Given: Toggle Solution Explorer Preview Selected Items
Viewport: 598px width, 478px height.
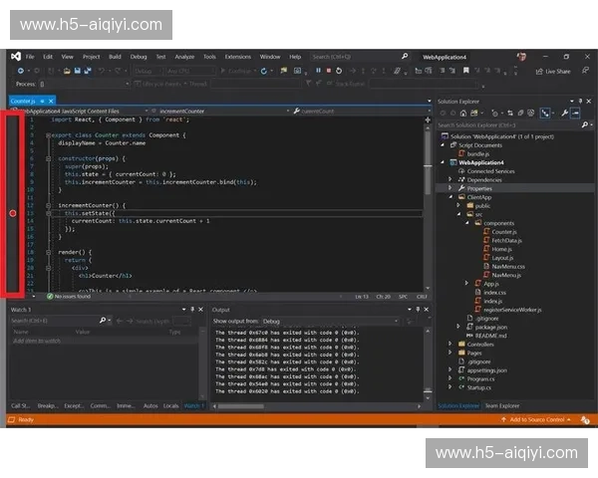Looking at the screenshot, I should point(575,114).
